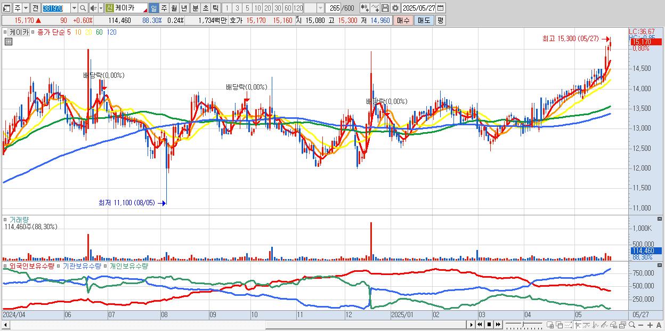Click the 평 button

[x=440, y=20]
